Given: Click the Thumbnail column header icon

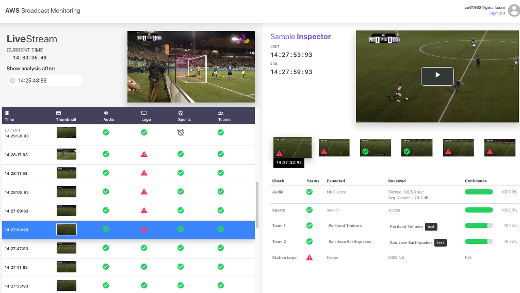Looking at the screenshot, I should 58,113.
